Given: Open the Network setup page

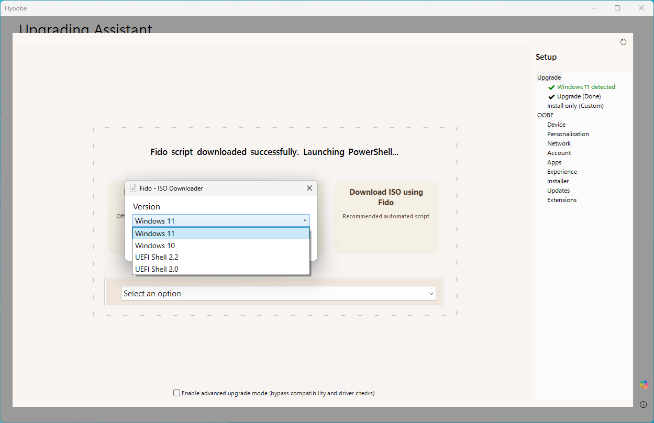Looking at the screenshot, I should (559, 143).
